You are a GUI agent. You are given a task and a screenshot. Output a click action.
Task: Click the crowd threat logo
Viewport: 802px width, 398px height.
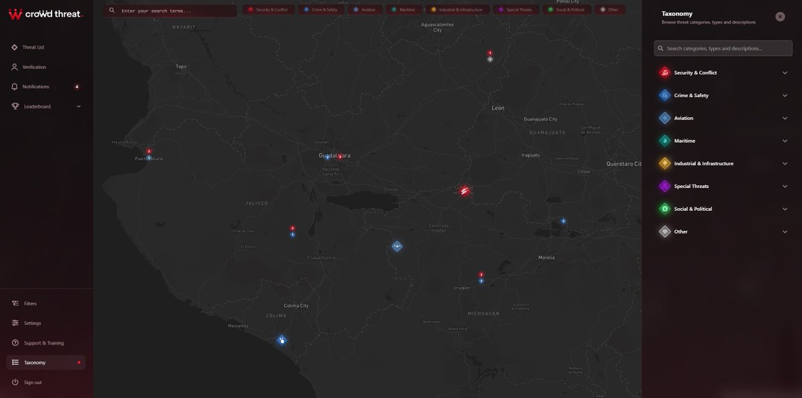[45, 13]
